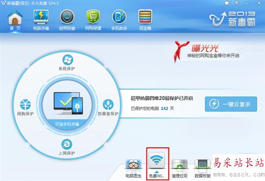The width and height of the screenshot is (265, 181).
Task: Open the title bar dropdown menu
Action: point(236,3)
